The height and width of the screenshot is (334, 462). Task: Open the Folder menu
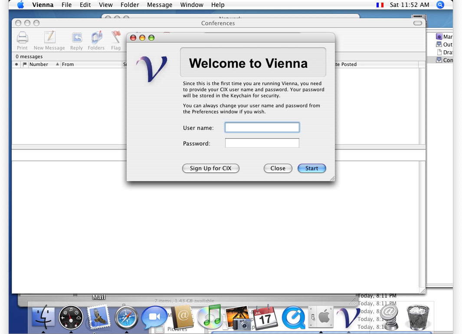click(130, 5)
